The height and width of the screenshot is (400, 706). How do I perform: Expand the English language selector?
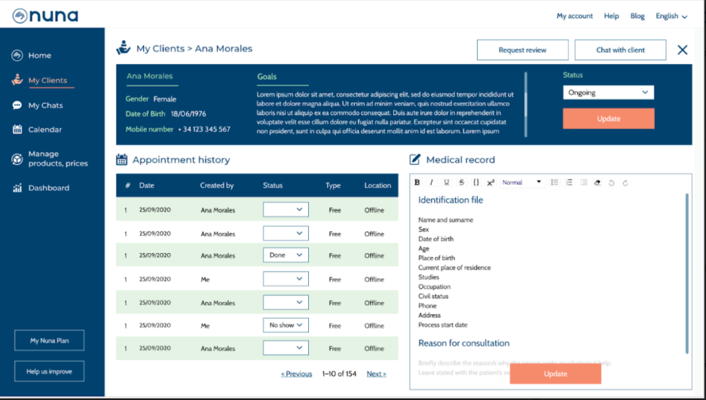[671, 16]
